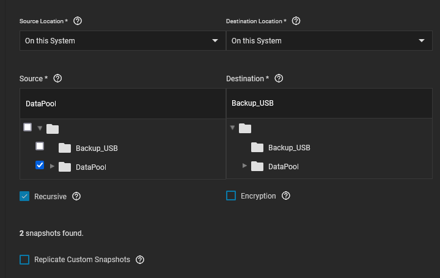Open the Destination Location dropdown

pyautogui.click(x=329, y=41)
